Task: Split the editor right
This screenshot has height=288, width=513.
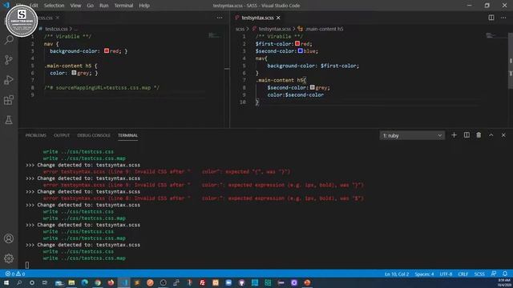Action: [x=491, y=18]
